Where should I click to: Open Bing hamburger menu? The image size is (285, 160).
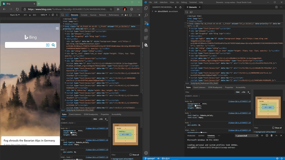(57, 28)
